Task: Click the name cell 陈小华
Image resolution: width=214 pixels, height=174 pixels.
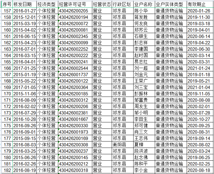Action: (x=141, y=11)
